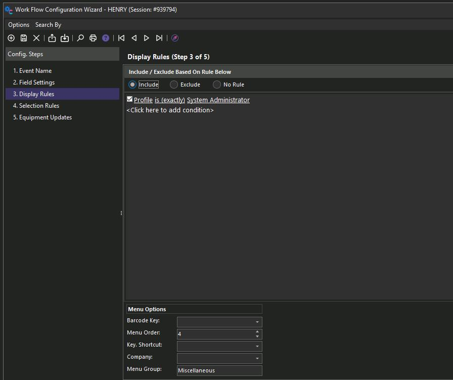
Task: Expand the Barcode Key dropdown
Action: (x=257, y=322)
